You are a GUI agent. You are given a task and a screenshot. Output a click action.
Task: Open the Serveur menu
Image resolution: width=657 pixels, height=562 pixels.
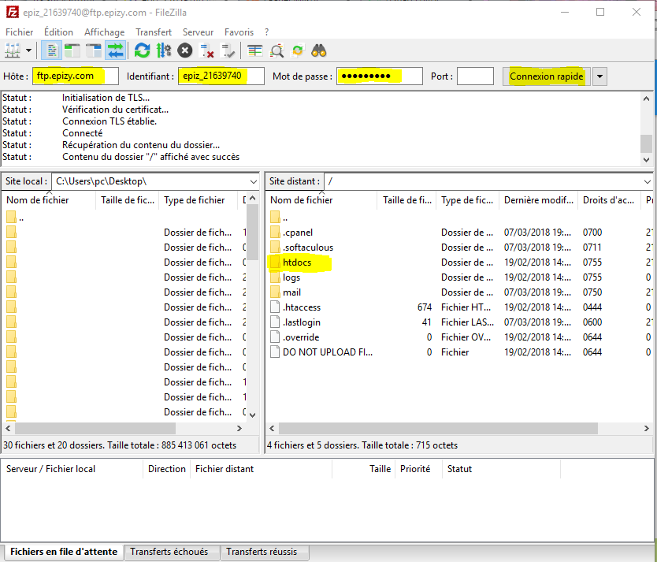198,32
